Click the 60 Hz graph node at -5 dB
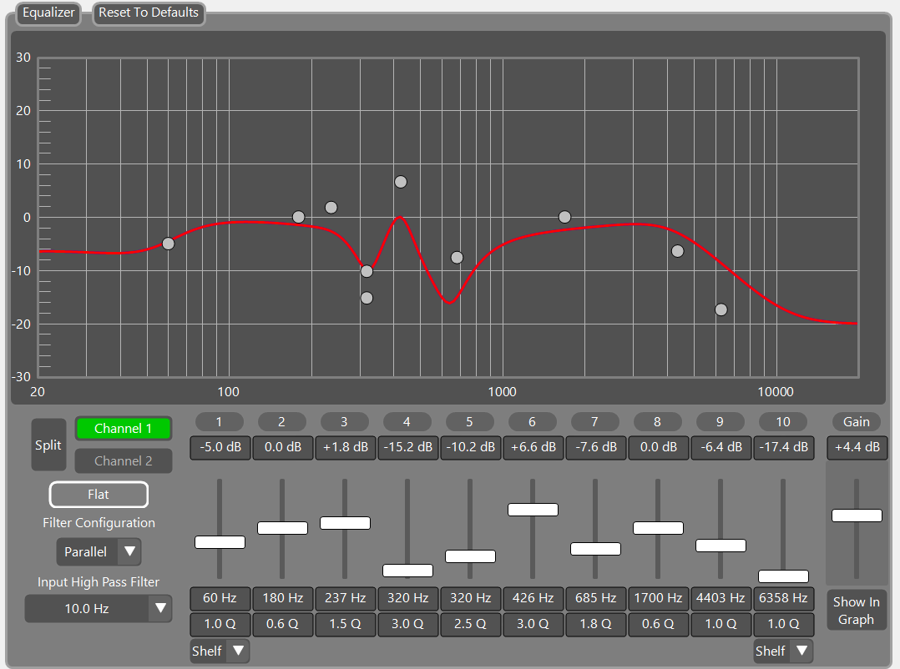The width and height of the screenshot is (900, 669). 168,244
